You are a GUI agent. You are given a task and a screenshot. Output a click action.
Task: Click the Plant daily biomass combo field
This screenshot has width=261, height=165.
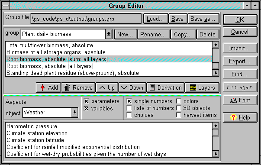(x=63, y=34)
